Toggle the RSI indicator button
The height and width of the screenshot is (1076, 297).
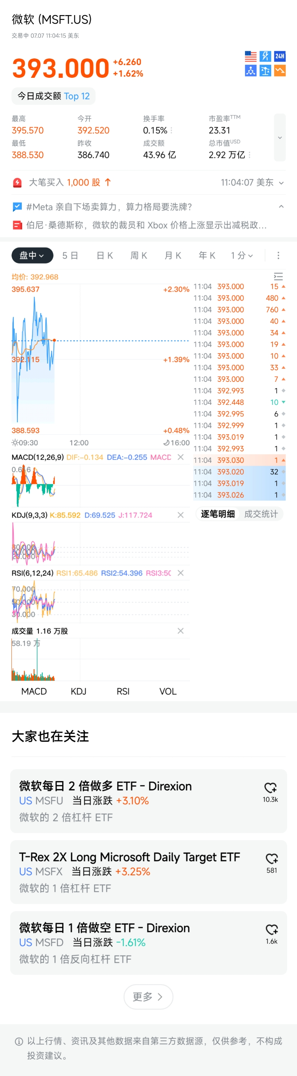tap(123, 691)
